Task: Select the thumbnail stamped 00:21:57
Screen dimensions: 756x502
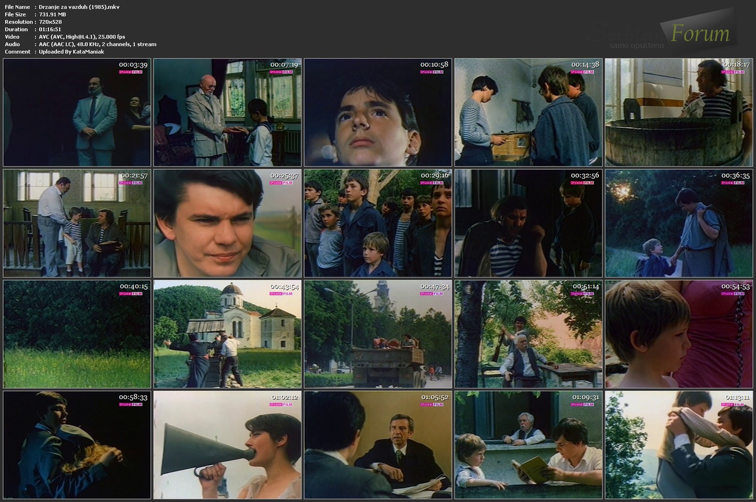Action: tap(77, 223)
